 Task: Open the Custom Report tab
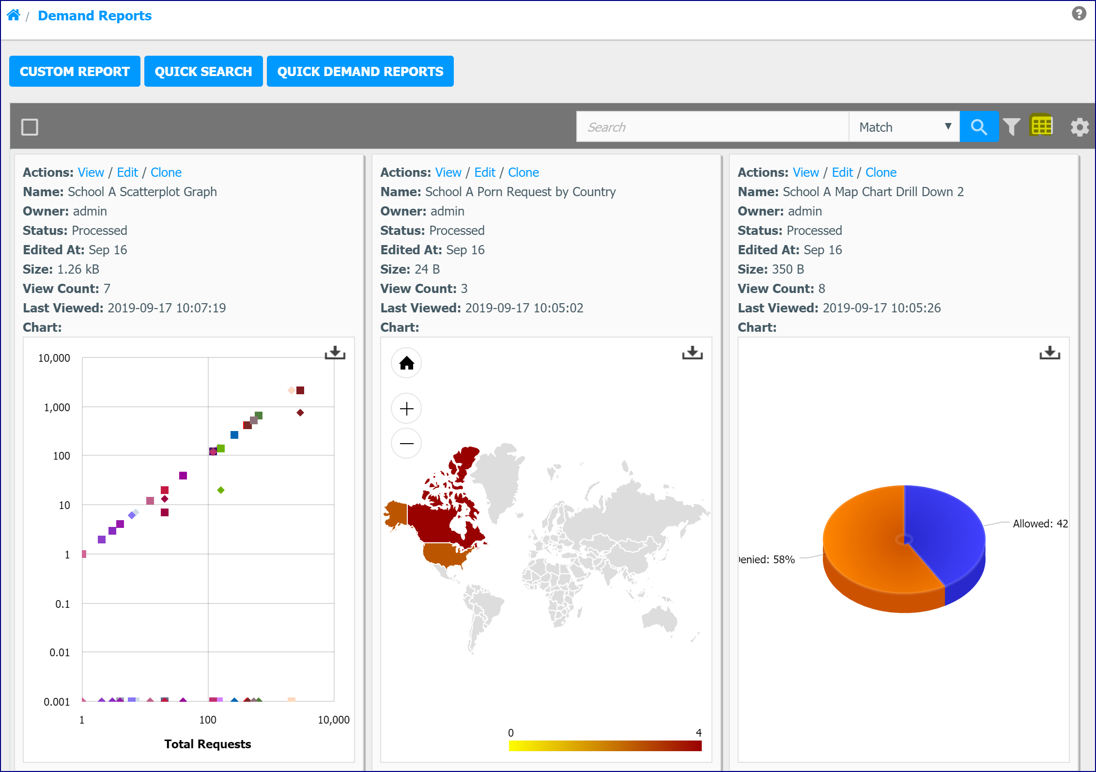[x=75, y=71]
